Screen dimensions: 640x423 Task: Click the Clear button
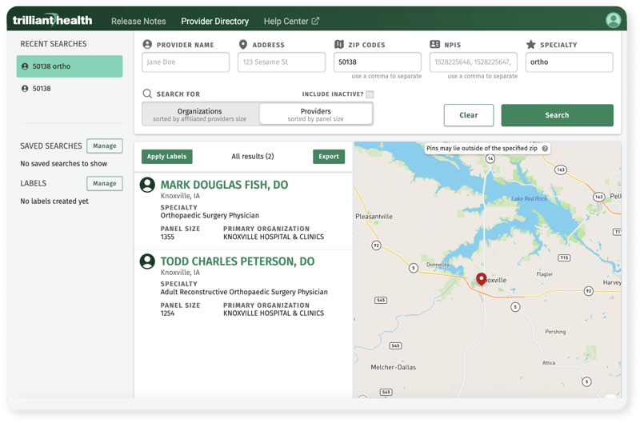(x=469, y=115)
